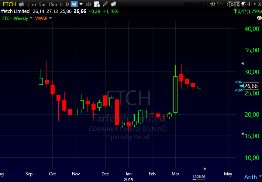Viewport: 262px width, 182px height.
Task: Click the 30,00 price axis label
Action: (x=252, y=72)
